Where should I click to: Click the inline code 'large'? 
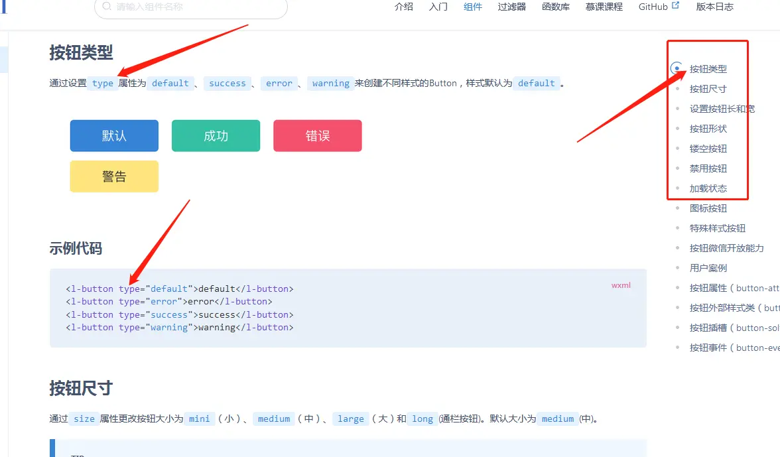pyautogui.click(x=351, y=419)
